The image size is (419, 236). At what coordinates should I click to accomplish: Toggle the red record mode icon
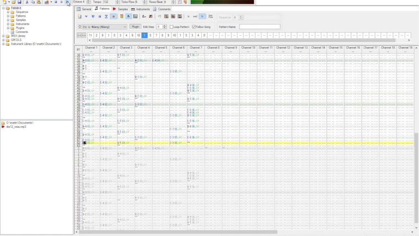coord(112,16)
